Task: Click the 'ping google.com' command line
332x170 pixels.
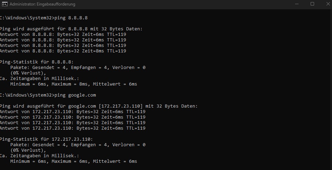Action: point(48,95)
